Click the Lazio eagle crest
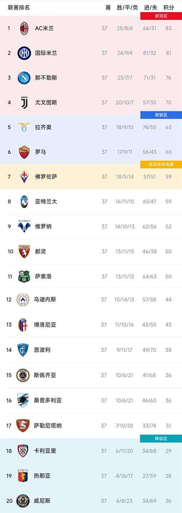Image resolution: width=182 pixels, height=513 pixels. (x=24, y=127)
